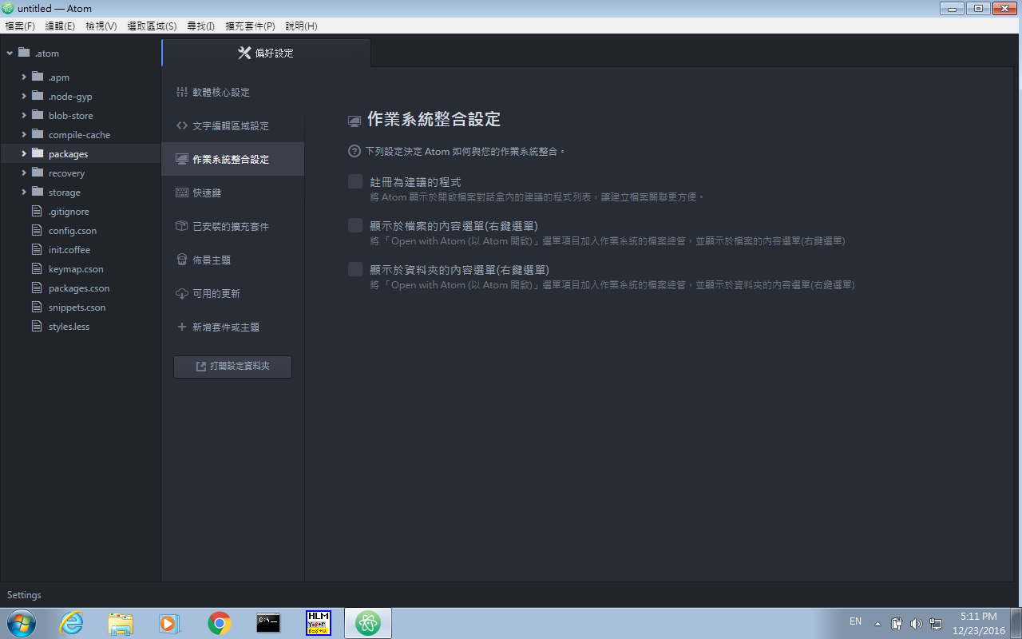The image size is (1022, 639).
Task: Click the cloud download icon beside 可用的更新
Action: 182,294
